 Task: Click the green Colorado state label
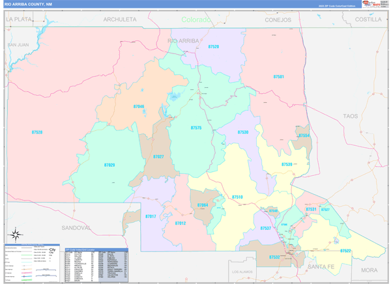point(196,20)
